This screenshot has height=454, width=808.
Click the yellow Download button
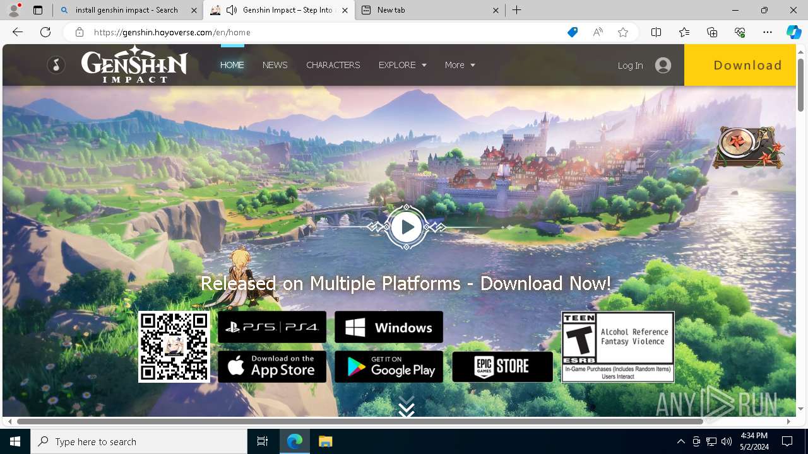click(740, 65)
